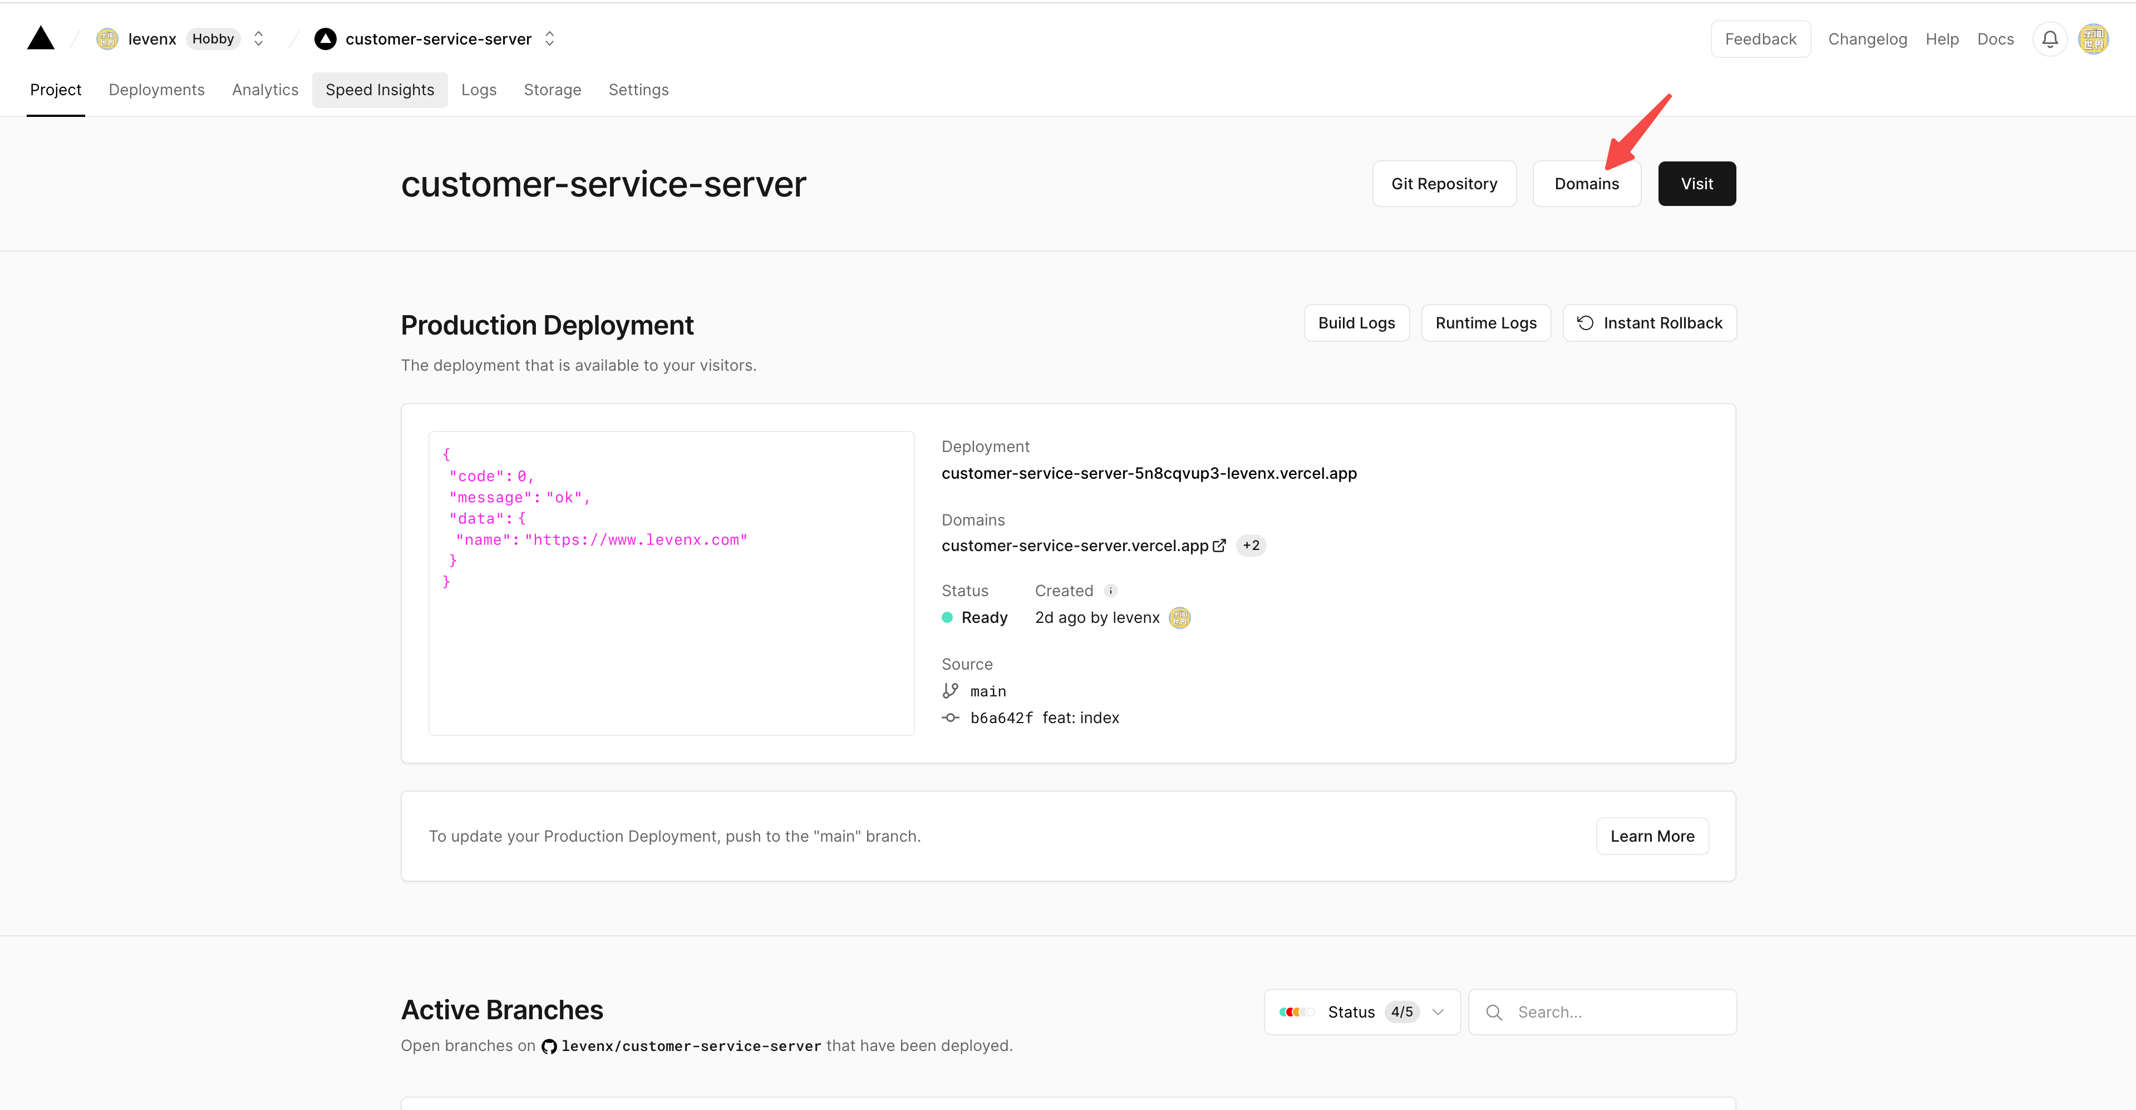Viewport: 2136px width, 1110px height.
Task: Open commit b6a642f feat: index
Action: (x=1044, y=718)
